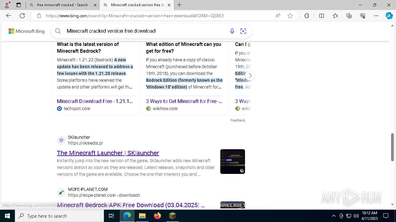The width and height of the screenshot is (396, 222).
Task: Launch the Copilot sidebar icon
Action: (389, 16)
